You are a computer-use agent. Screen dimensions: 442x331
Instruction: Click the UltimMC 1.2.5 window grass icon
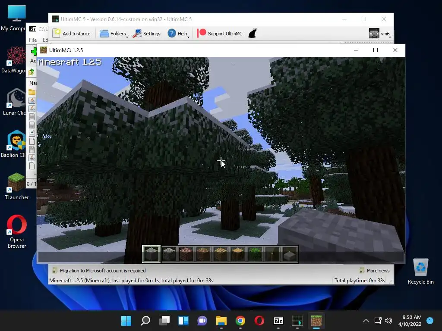pyautogui.click(x=44, y=50)
